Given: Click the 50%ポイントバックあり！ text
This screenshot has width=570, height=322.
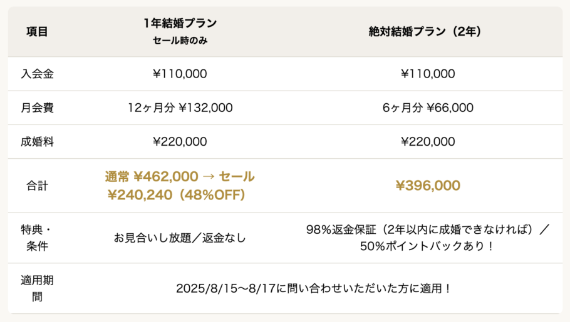Looking at the screenshot, I should (427, 246).
